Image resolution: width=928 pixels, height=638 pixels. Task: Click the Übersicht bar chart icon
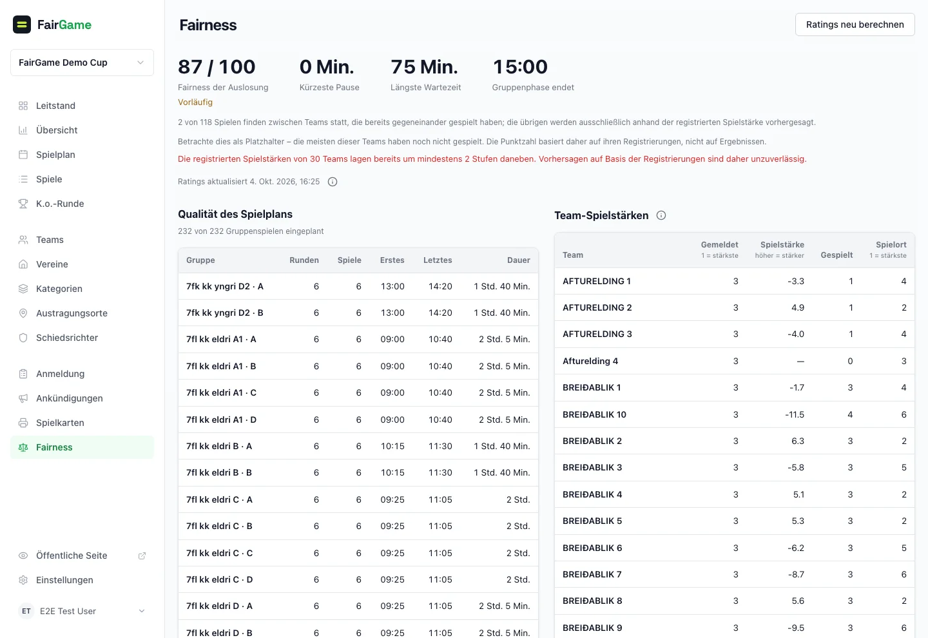(23, 130)
